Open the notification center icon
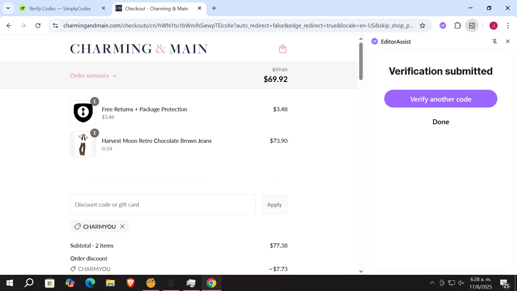The width and height of the screenshot is (517, 291). click(x=505, y=283)
